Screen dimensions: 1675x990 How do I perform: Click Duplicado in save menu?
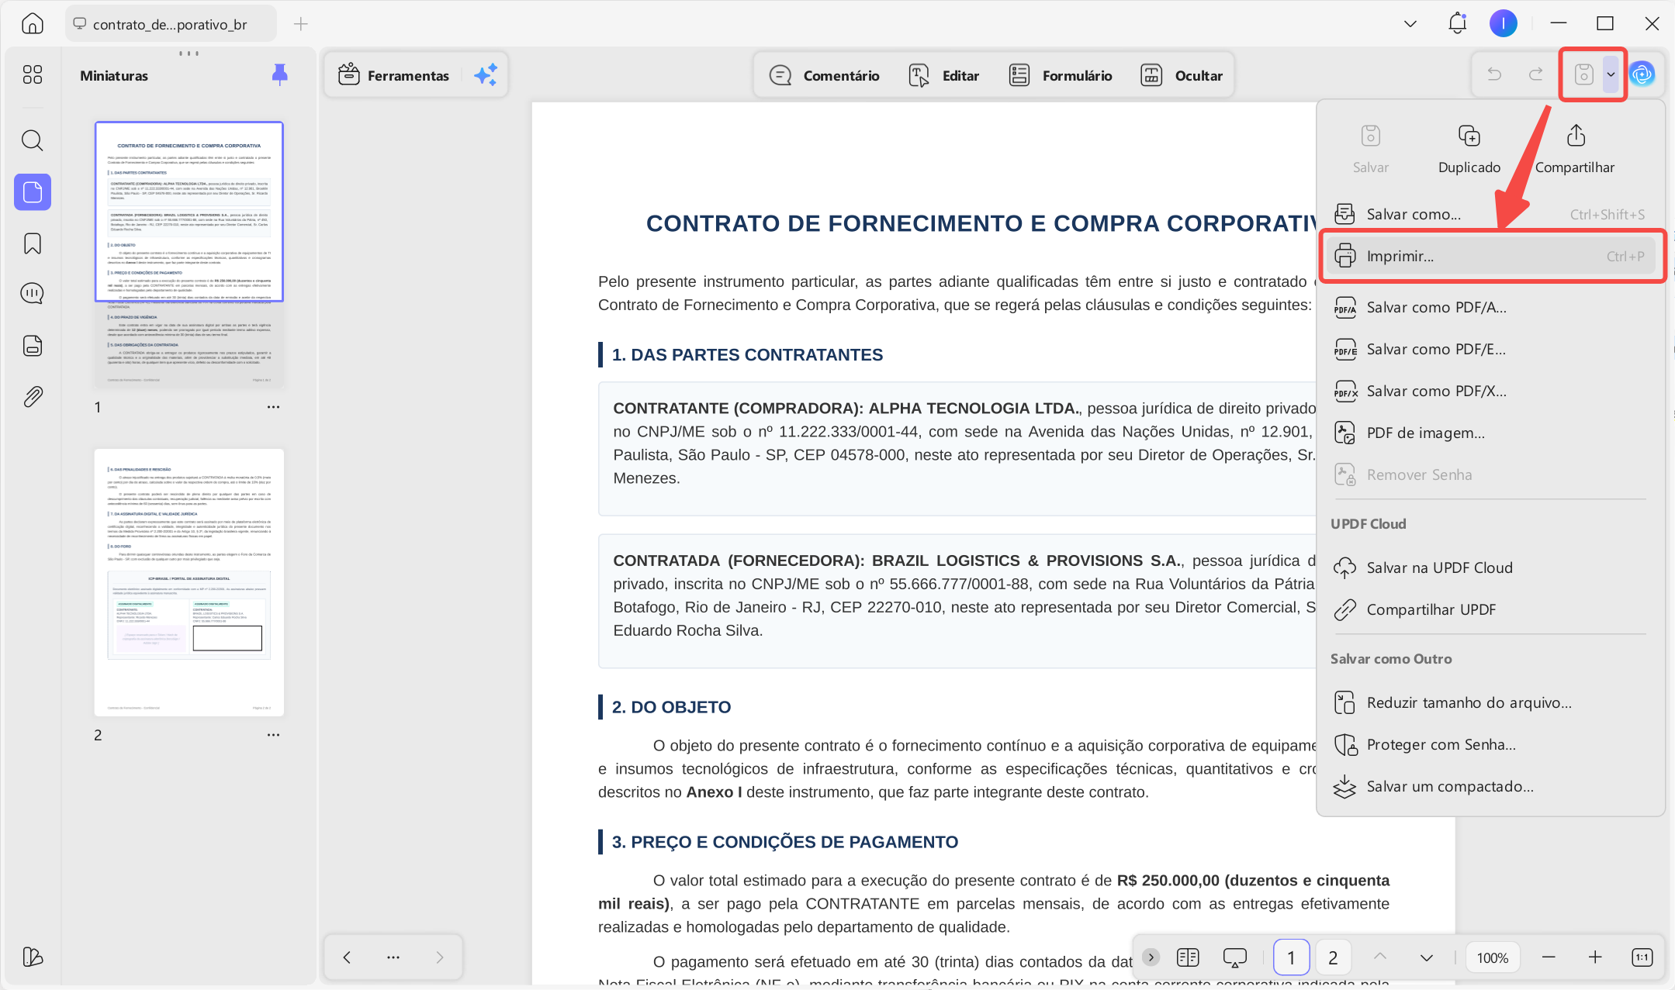click(1469, 149)
